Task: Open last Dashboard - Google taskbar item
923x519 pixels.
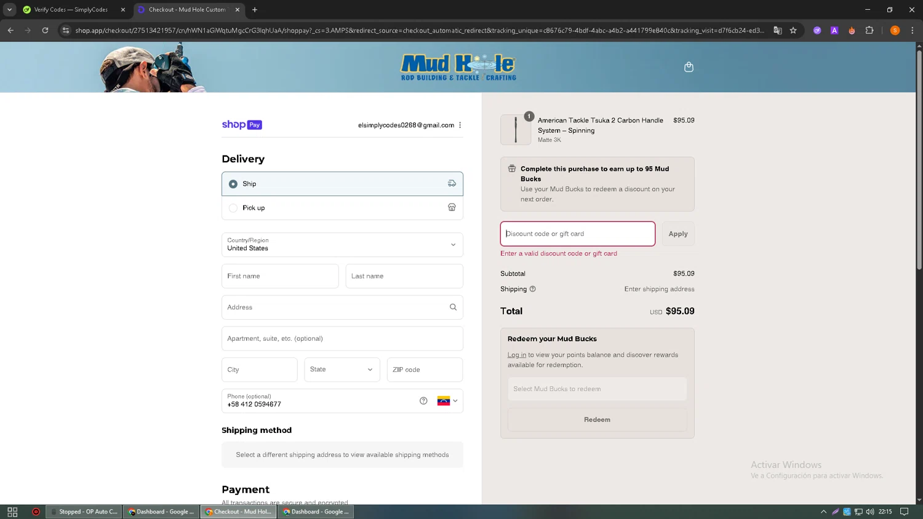Action: click(x=316, y=512)
